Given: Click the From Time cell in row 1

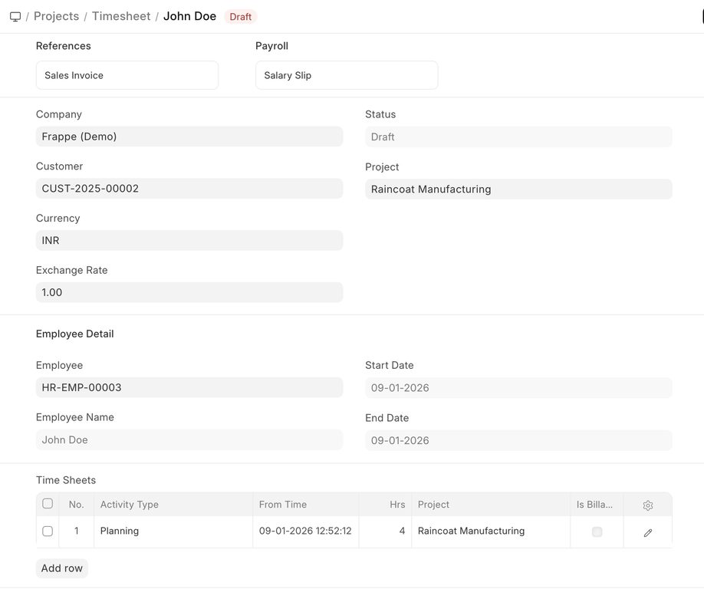Looking at the screenshot, I should click(x=305, y=531).
